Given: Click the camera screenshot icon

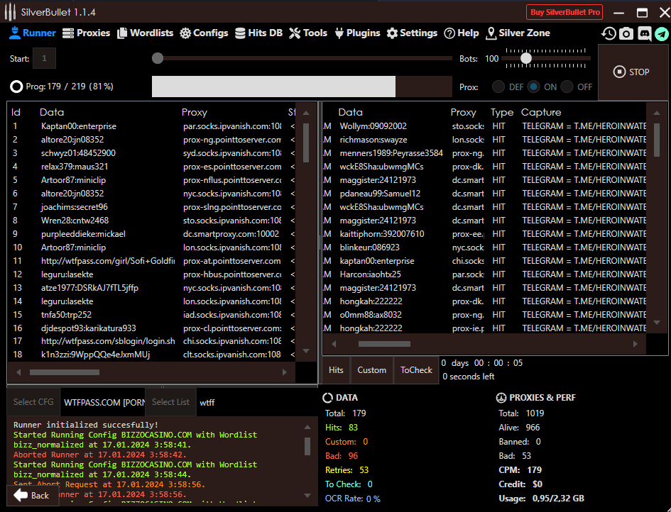Looking at the screenshot, I should 626,33.
